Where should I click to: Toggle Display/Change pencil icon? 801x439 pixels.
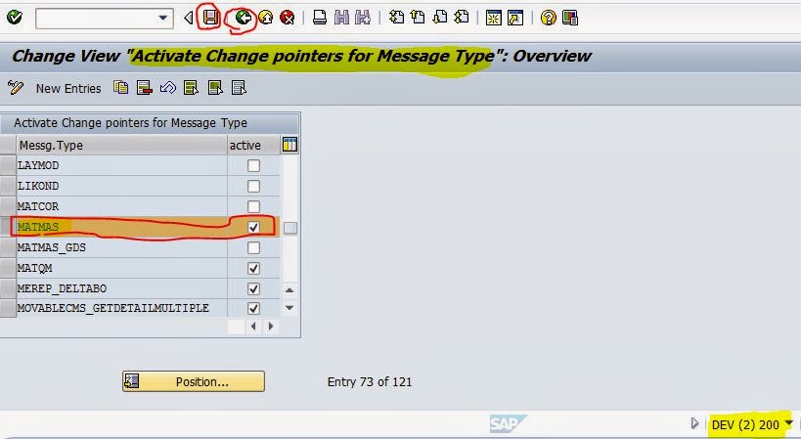[16, 88]
